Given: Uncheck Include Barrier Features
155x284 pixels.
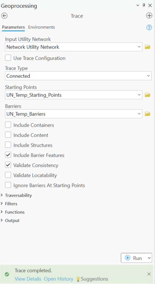Looking at the screenshot, I should 8,155.
